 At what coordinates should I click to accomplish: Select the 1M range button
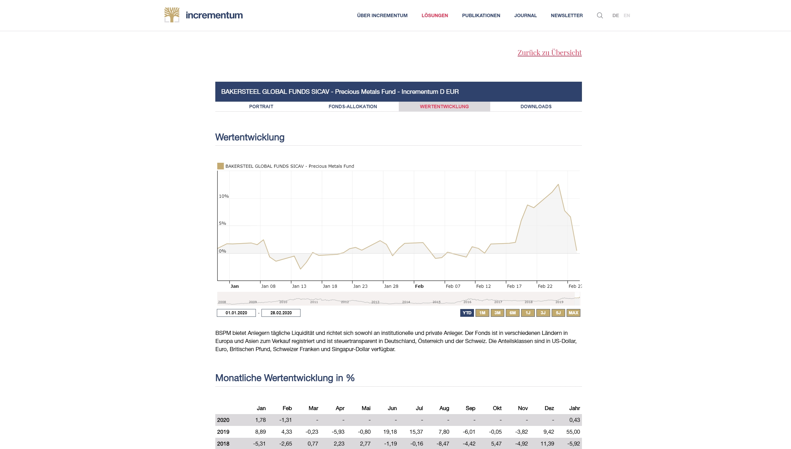[482, 313]
